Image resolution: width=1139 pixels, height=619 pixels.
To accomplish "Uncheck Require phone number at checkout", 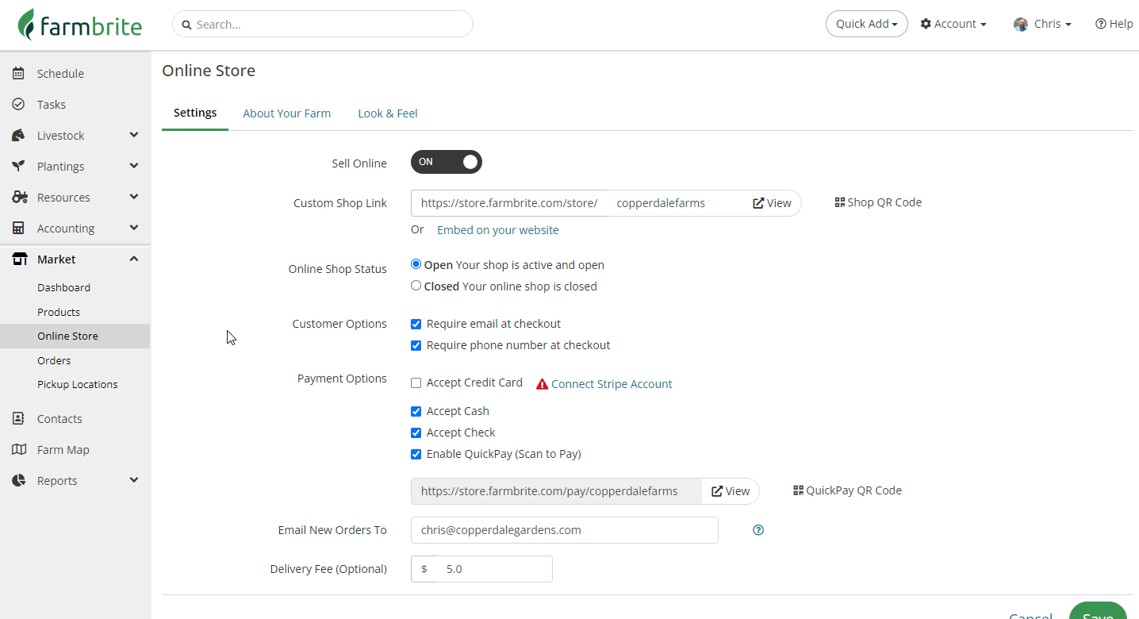I will tap(416, 345).
